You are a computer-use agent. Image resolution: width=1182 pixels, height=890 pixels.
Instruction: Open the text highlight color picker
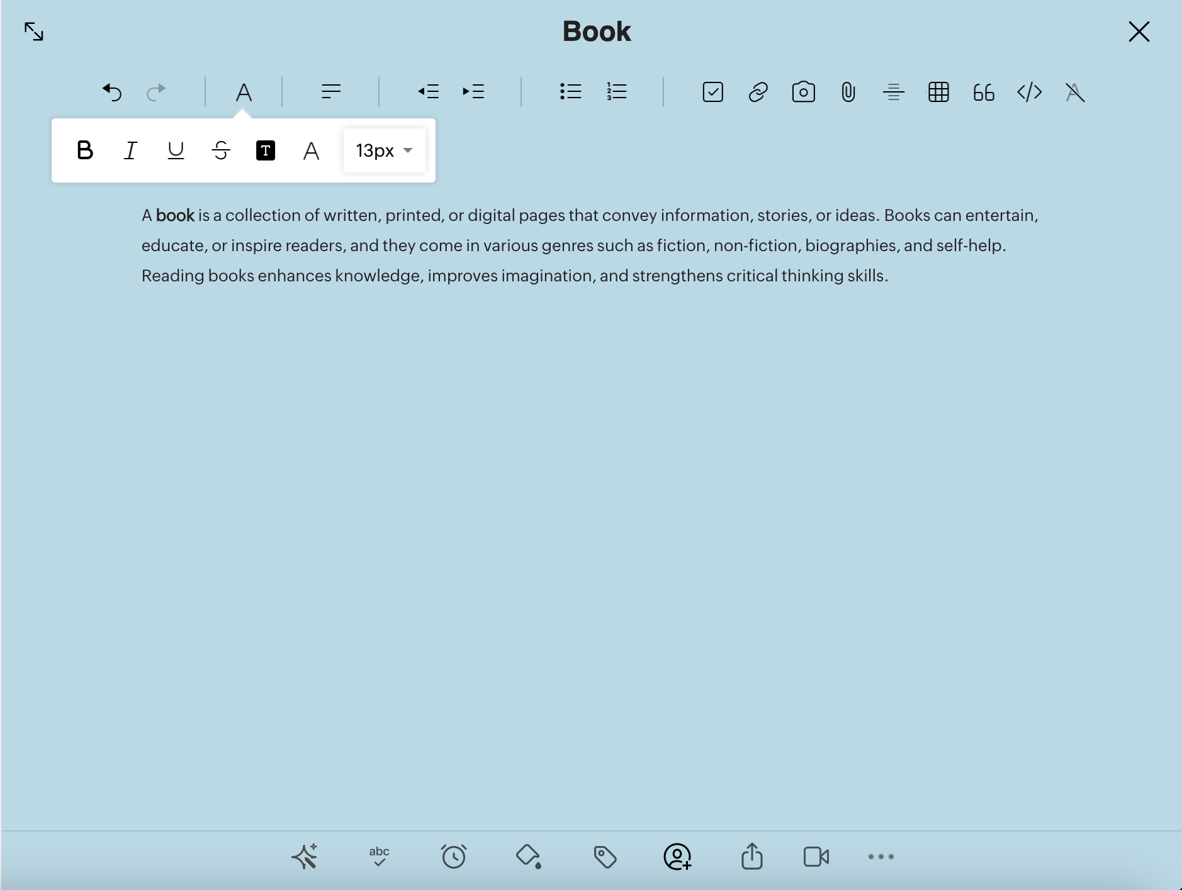pos(266,150)
